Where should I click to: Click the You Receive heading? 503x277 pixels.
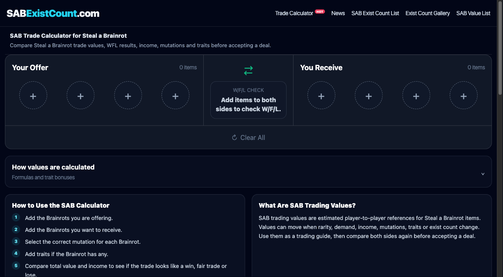pos(321,68)
